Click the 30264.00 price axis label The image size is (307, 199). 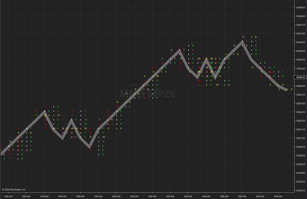pyautogui.click(x=300, y=86)
